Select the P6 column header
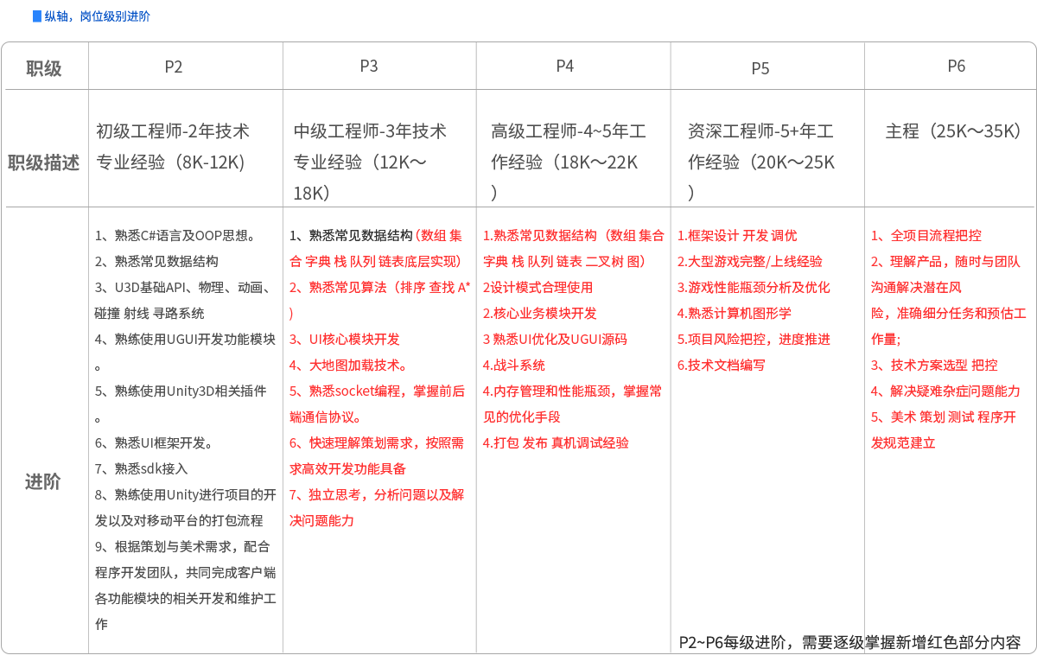Viewport: 1037px width, 668px height. (x=956, y=66)
